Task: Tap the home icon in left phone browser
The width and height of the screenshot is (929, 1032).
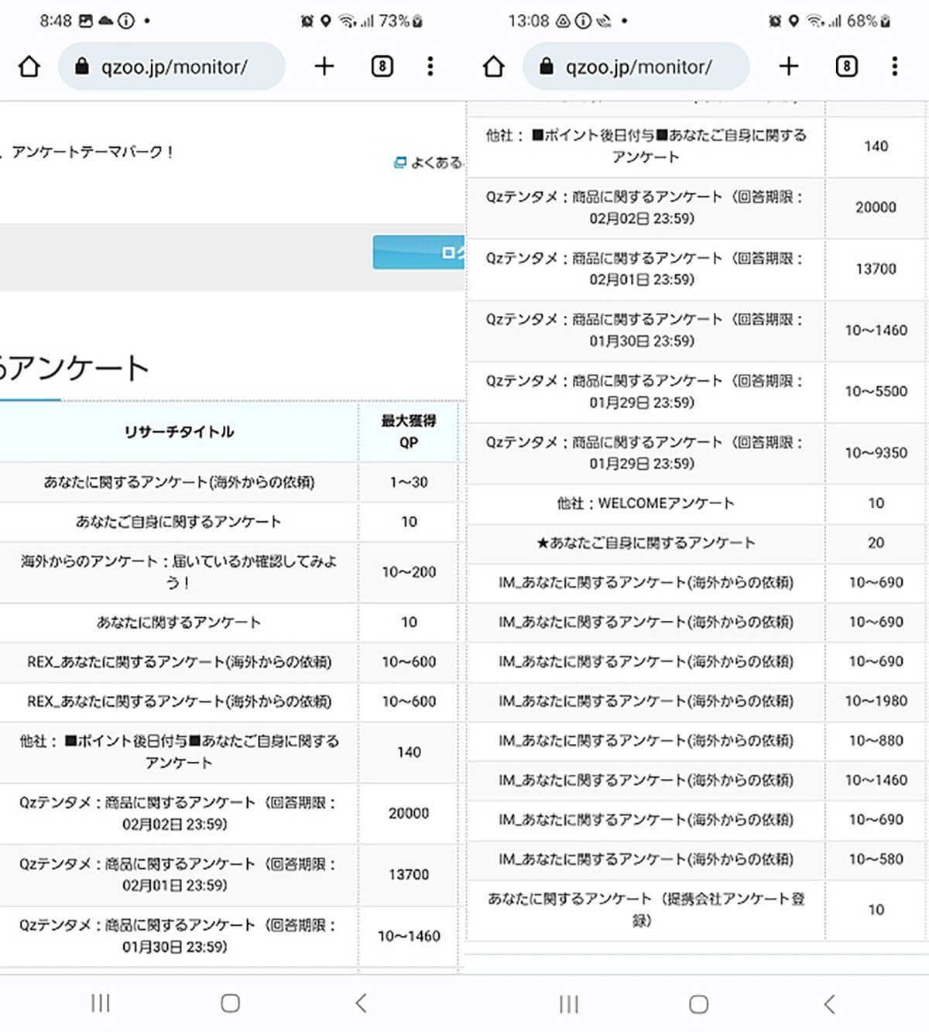Action: [29, 67]
